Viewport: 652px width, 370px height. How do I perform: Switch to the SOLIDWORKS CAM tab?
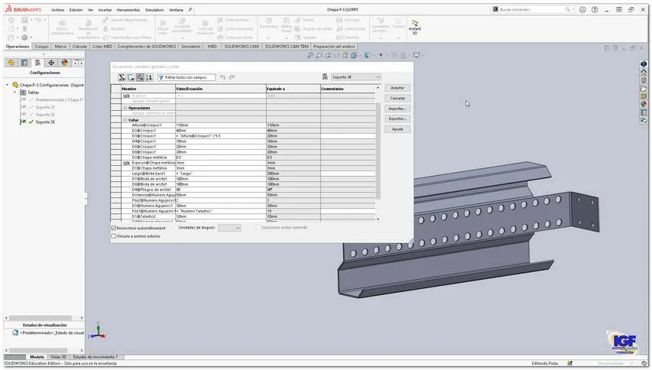(242, 47)
